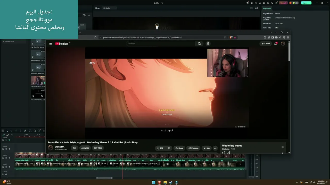Image resolution: width=330 pixels, height=185 pixels.
Task: Start YouTube voice search with microphone
Action: tap(208, 44)
